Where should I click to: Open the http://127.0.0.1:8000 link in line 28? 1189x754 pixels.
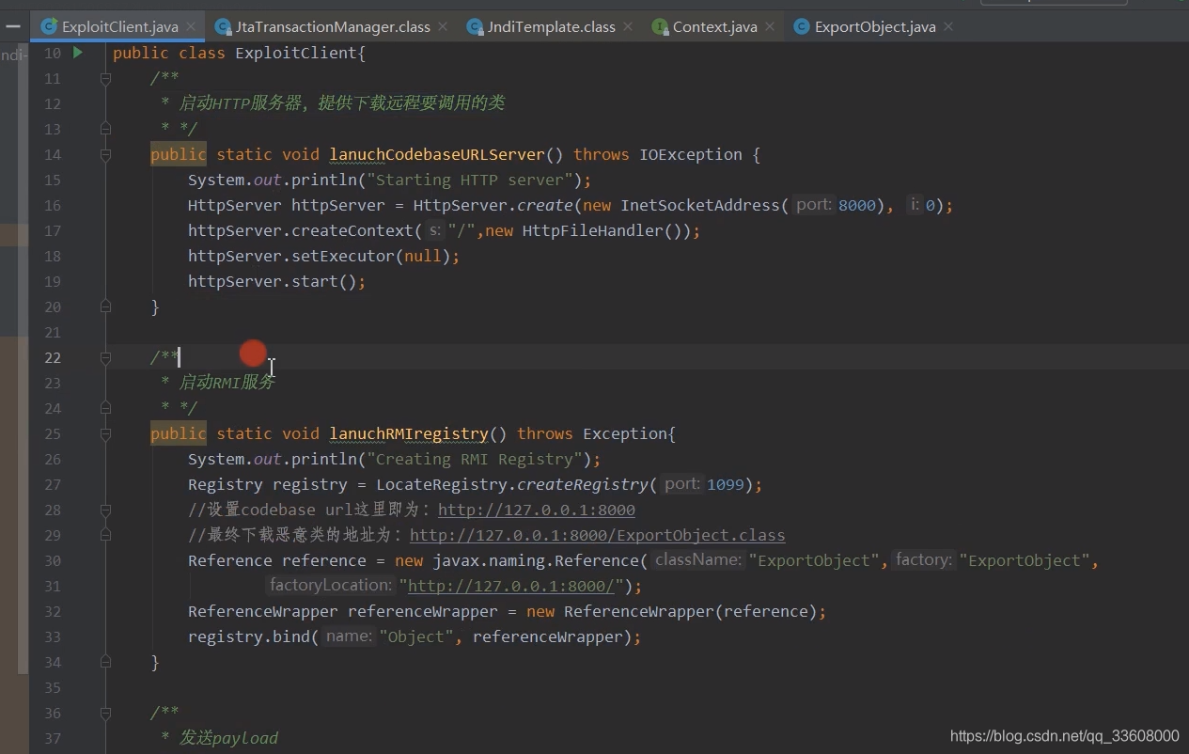click(537, 510)
